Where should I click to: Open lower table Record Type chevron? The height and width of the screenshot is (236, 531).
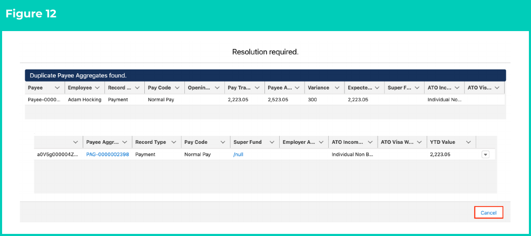click(173, 142)
